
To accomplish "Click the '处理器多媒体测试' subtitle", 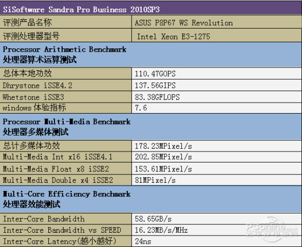I will pos(36,132).
